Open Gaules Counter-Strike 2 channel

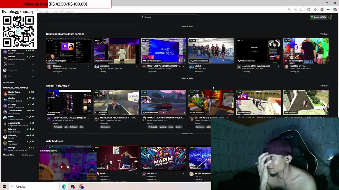coord(19,99)
